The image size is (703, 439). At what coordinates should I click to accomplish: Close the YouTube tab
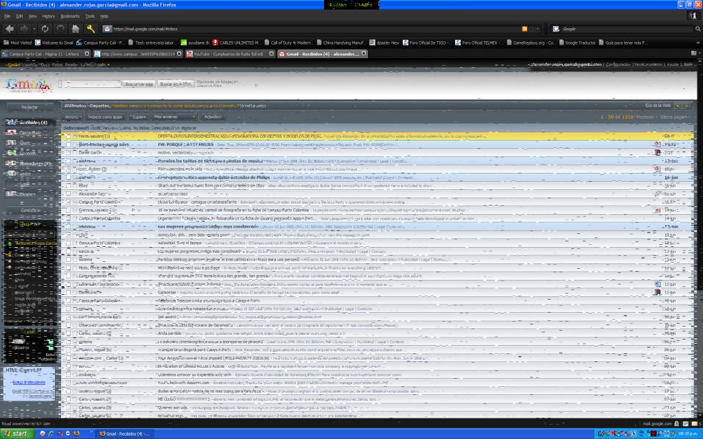coord(271,54)
